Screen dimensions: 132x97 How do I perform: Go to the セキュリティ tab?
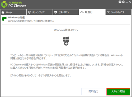point(66,12)
